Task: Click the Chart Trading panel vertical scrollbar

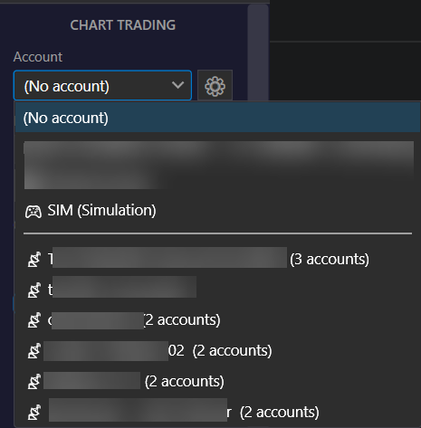Action: pos(258,52)
